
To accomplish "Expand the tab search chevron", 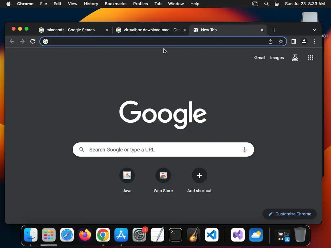I will click(314, 30).
